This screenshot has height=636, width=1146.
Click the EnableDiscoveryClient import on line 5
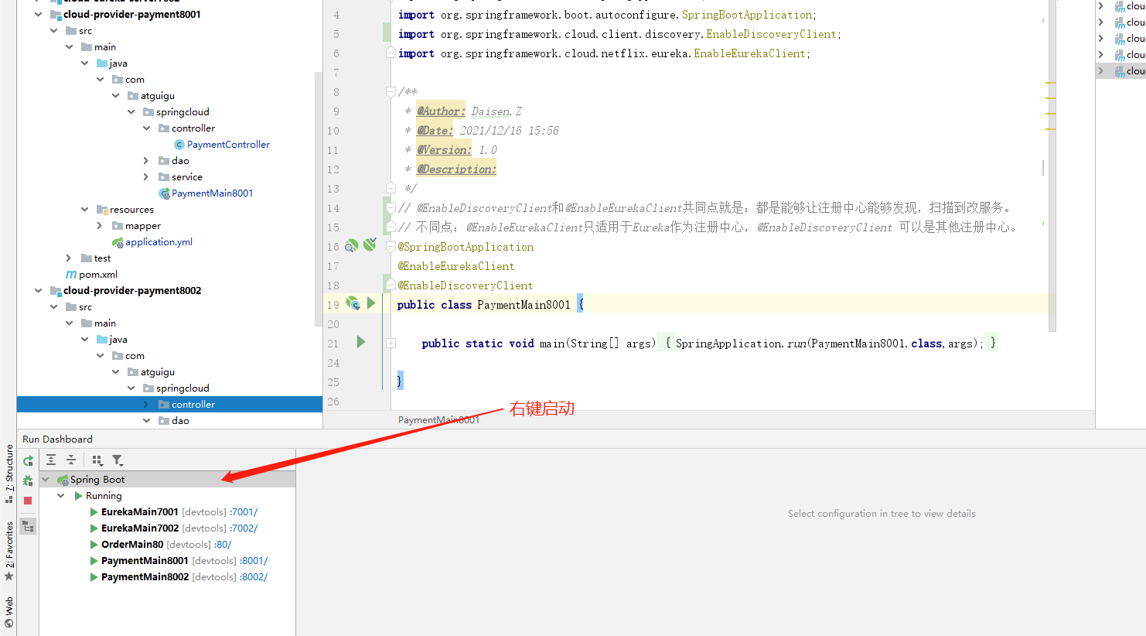771,34
